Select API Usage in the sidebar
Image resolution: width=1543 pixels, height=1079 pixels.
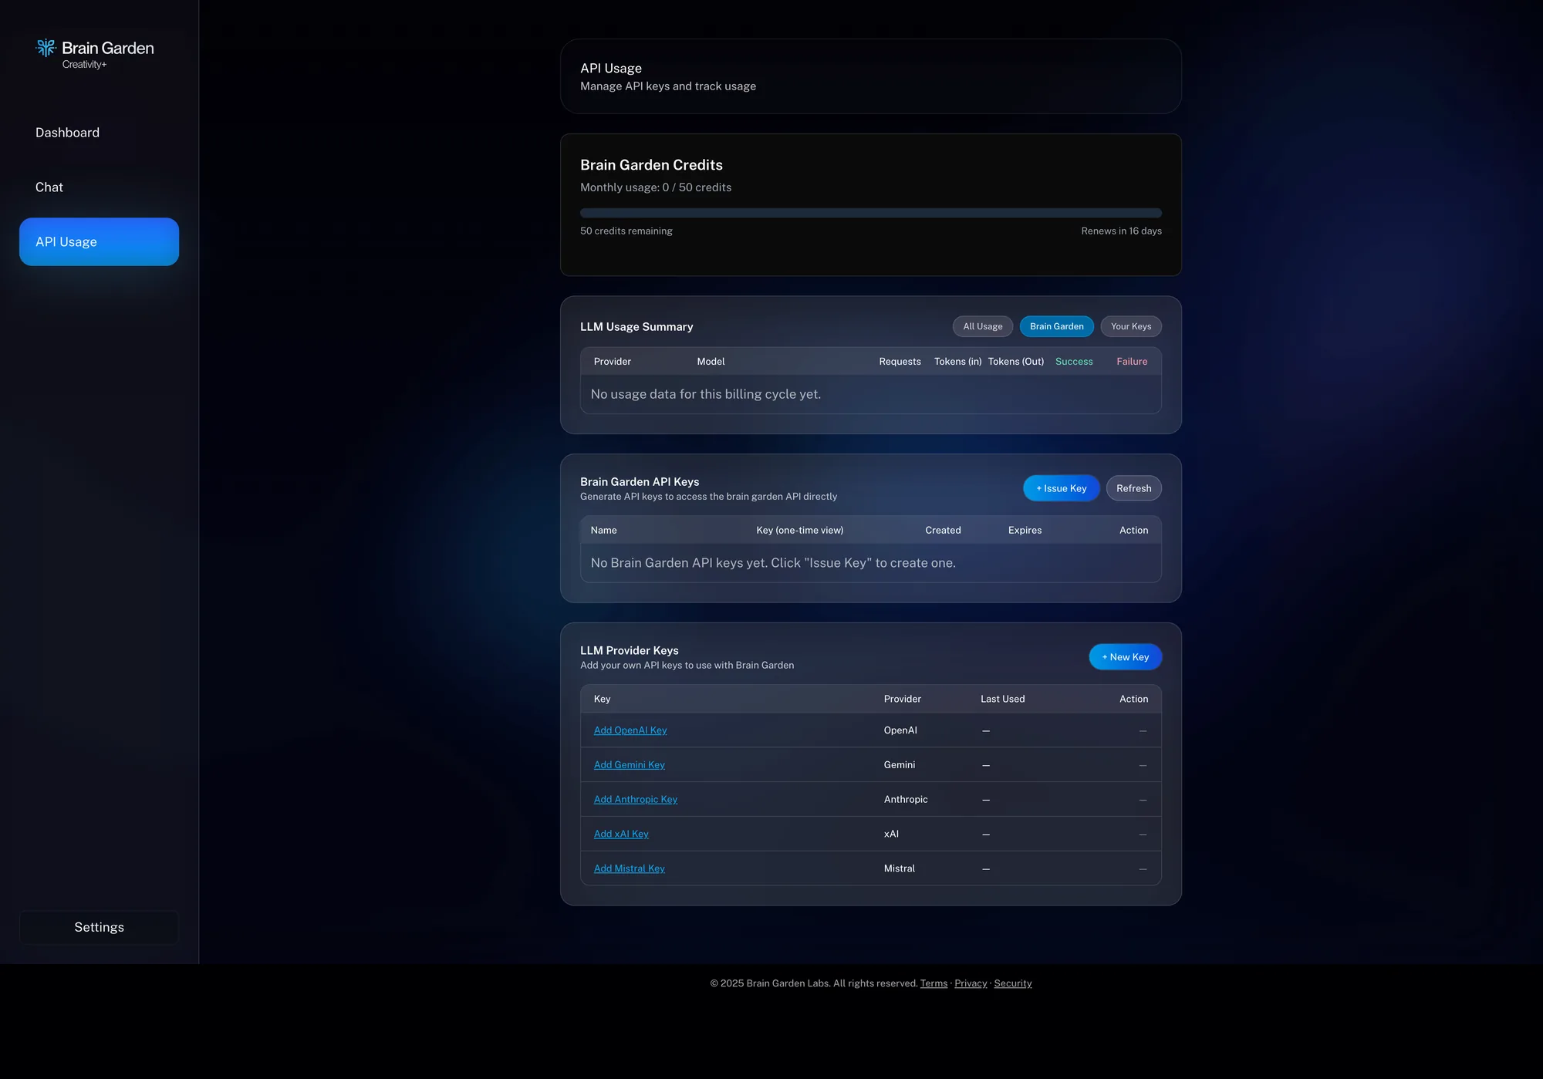[99, 241]
